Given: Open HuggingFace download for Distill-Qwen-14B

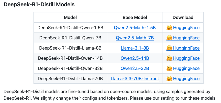Looking at the screenshot, I should pos(186,58).
